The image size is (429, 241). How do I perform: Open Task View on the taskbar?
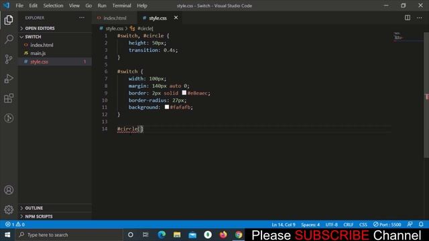coord(145,235)
